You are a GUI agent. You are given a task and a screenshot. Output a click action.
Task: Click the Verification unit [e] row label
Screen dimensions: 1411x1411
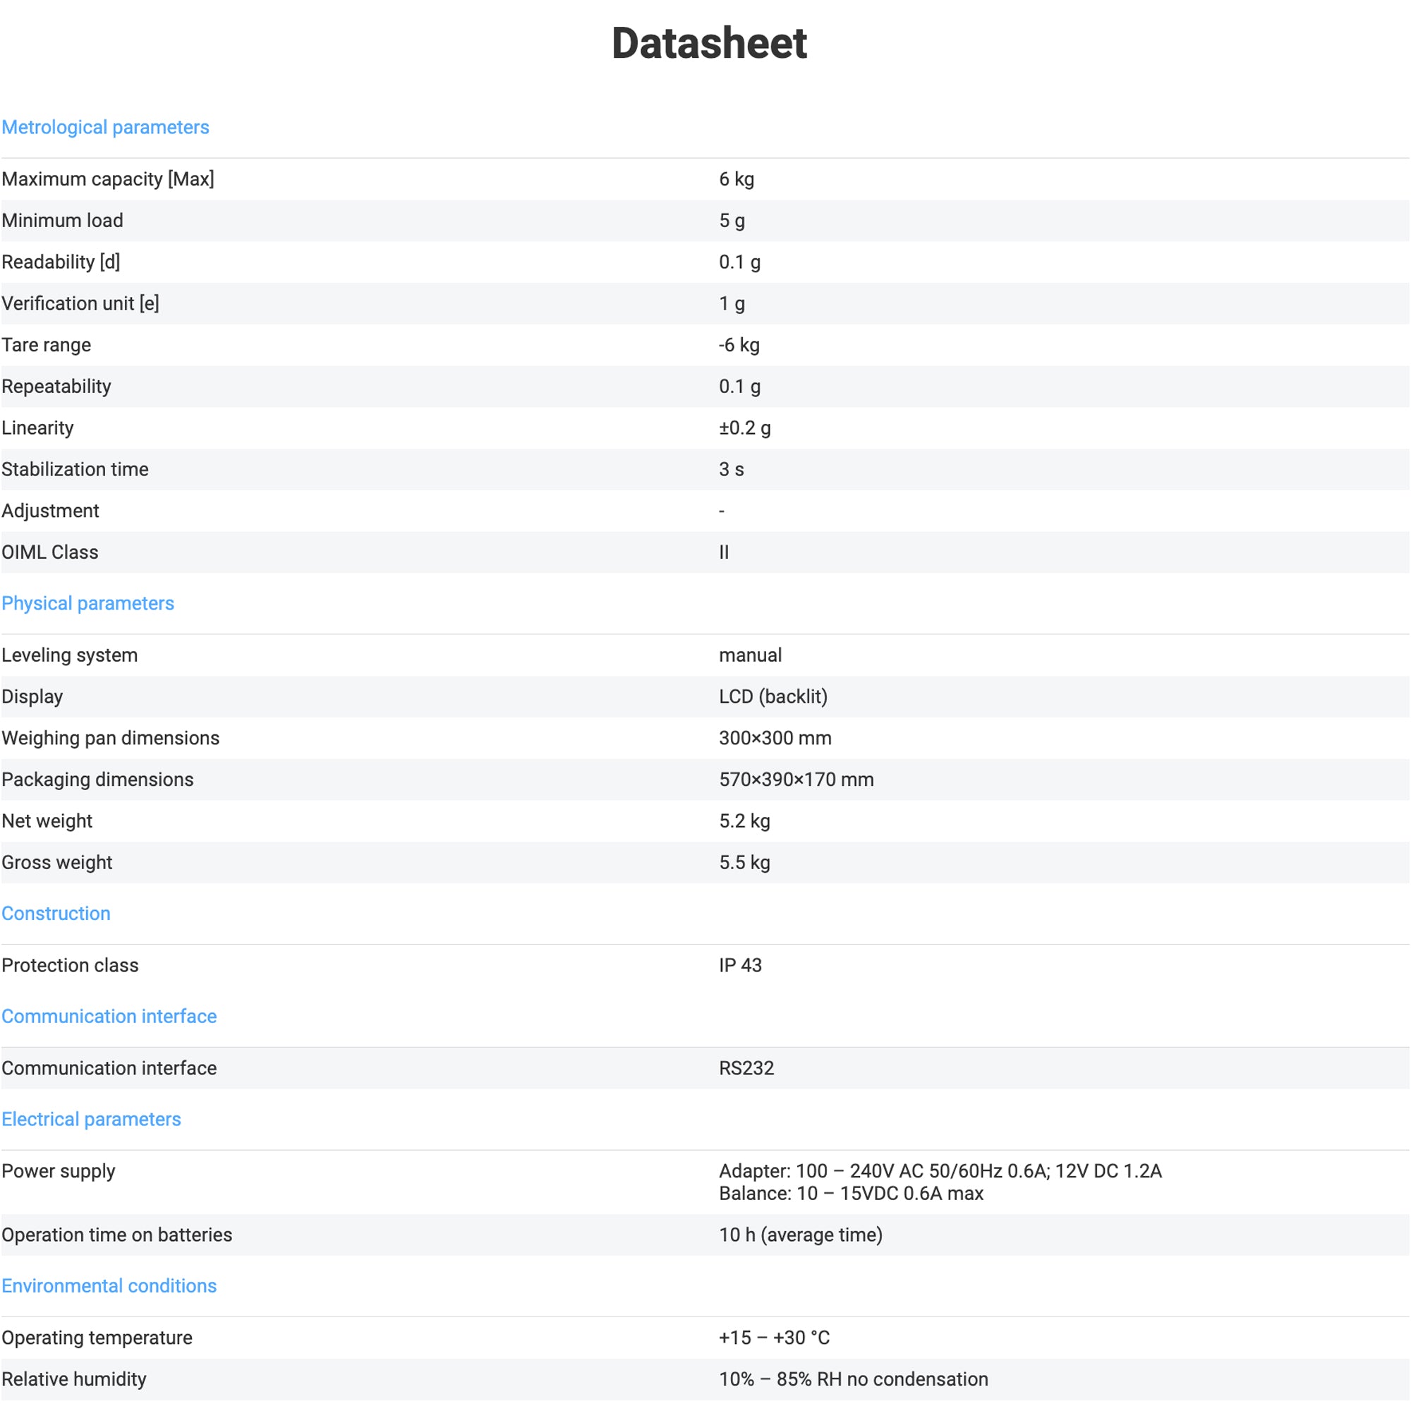[80, 303]
